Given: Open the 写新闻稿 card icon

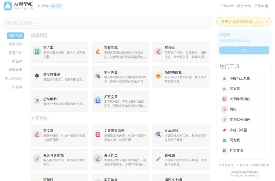Looking at the screenshot, I should (98, 52).
